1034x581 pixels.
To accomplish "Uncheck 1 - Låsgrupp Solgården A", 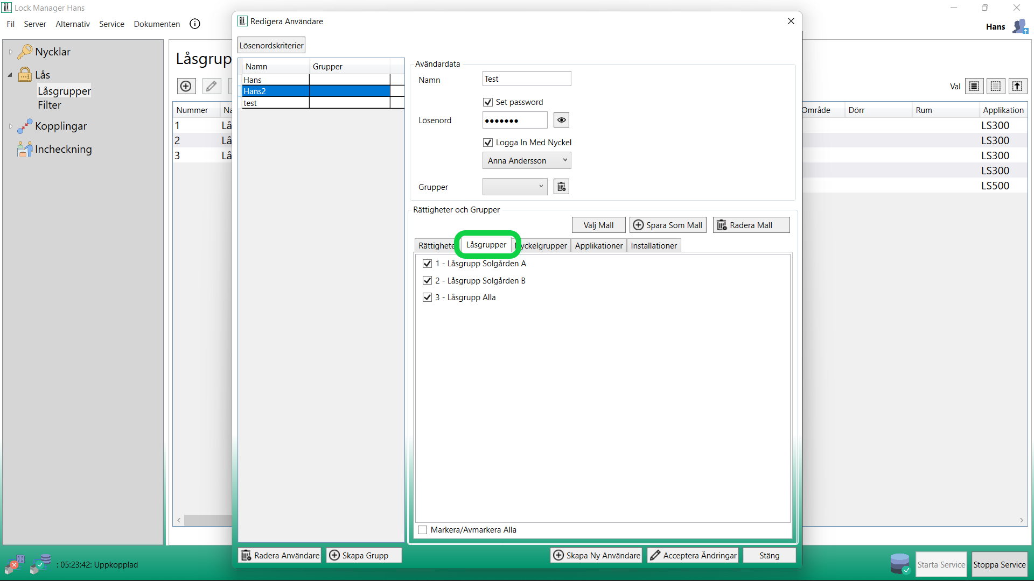I will [x=428, y=264].
